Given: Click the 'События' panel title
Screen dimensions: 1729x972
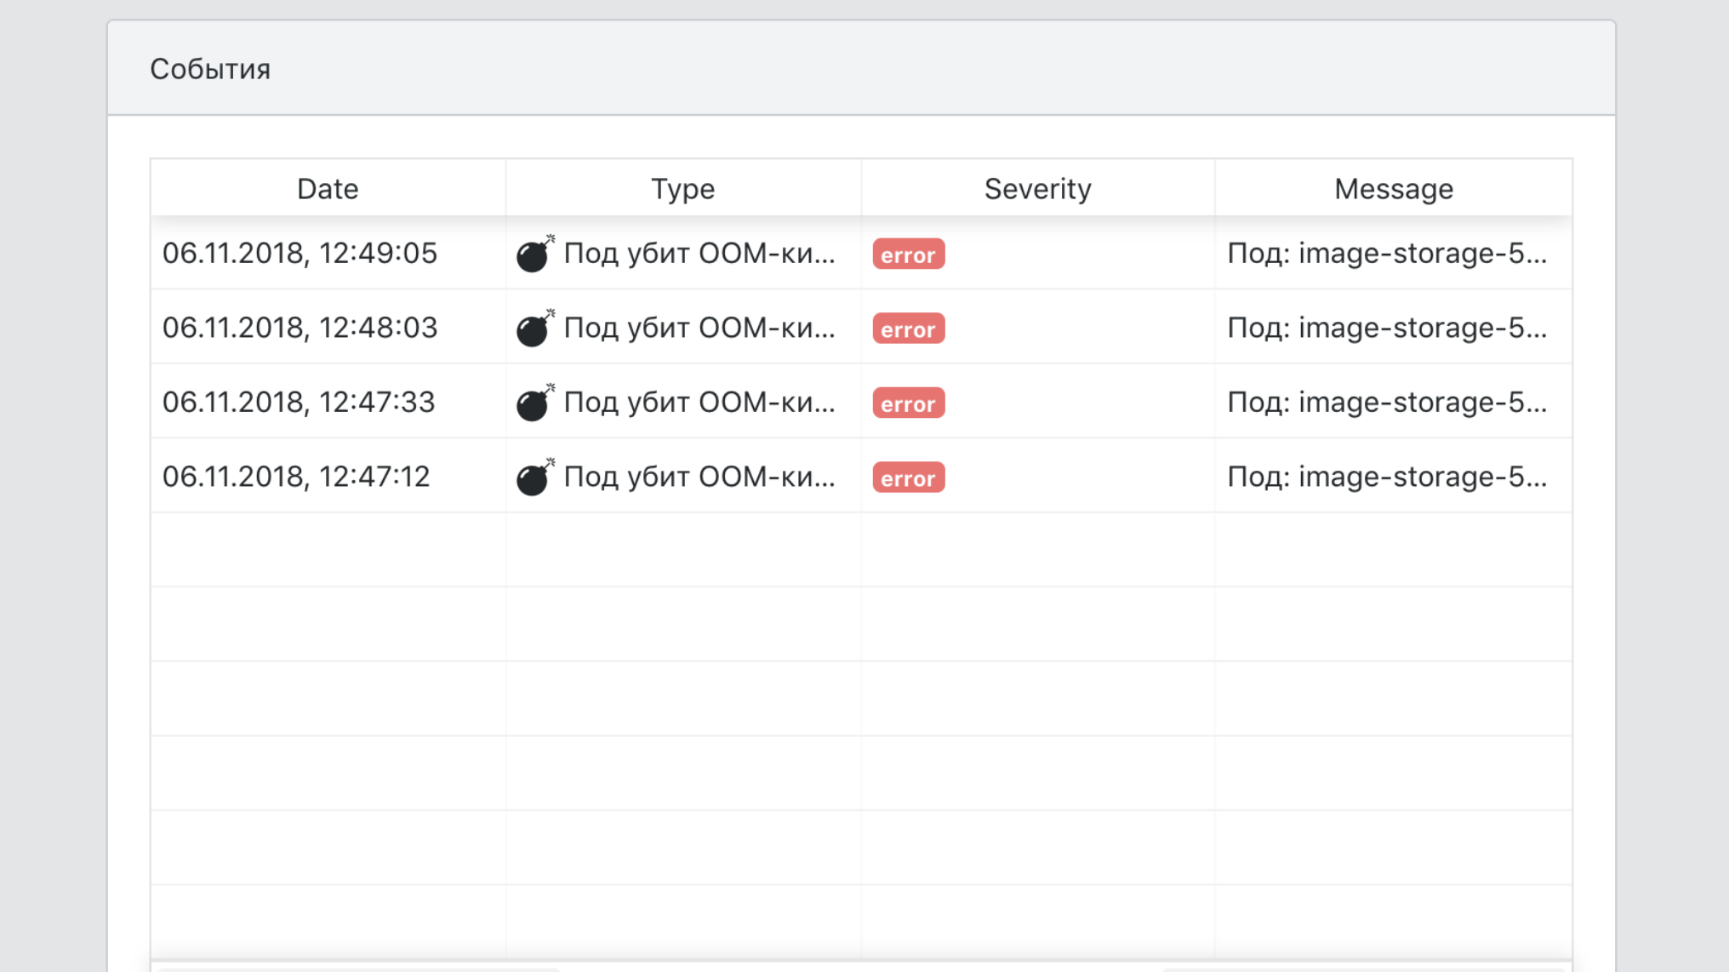Looking at the screenshot, I should (x=210, y=69).
